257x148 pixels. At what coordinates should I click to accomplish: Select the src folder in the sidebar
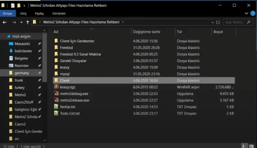[17, 139]
